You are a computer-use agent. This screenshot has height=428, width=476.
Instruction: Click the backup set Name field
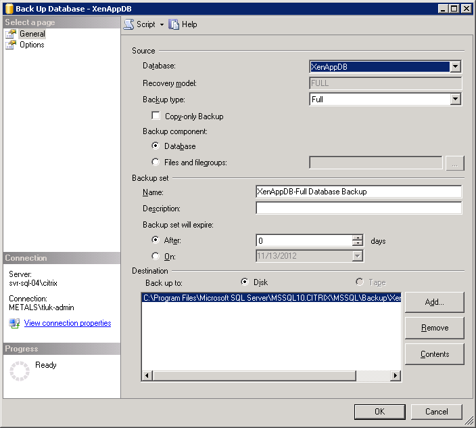[x=358, y=192]
